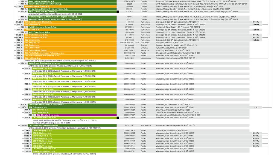Click the 37,36 % ownership share value
This screenshot has width=280, height=155.
coord(20,7)
